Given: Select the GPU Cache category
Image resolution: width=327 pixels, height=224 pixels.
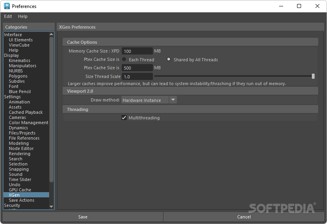Looking at the screenshot, I should [x=20, y=190].
